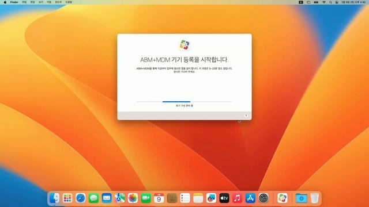The image size is (369, 207).
Task: Open Control Center
Action: (337, 2)
